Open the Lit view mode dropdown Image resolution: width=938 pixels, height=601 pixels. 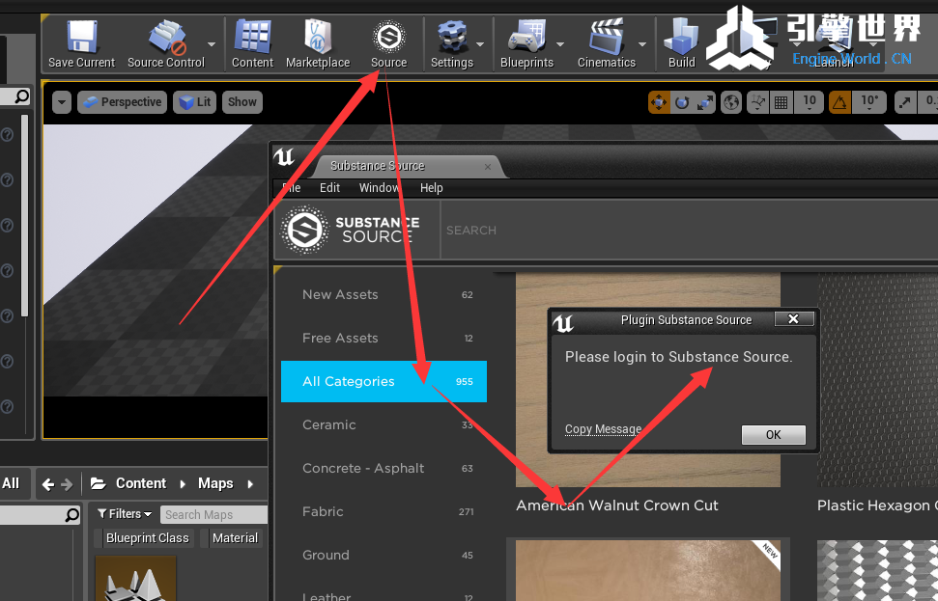195,102
